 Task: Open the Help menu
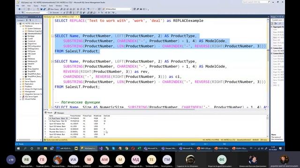[67, 6]
